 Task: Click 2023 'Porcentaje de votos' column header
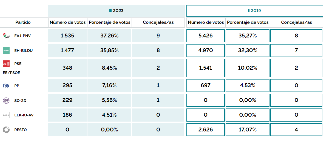point(110,22)
